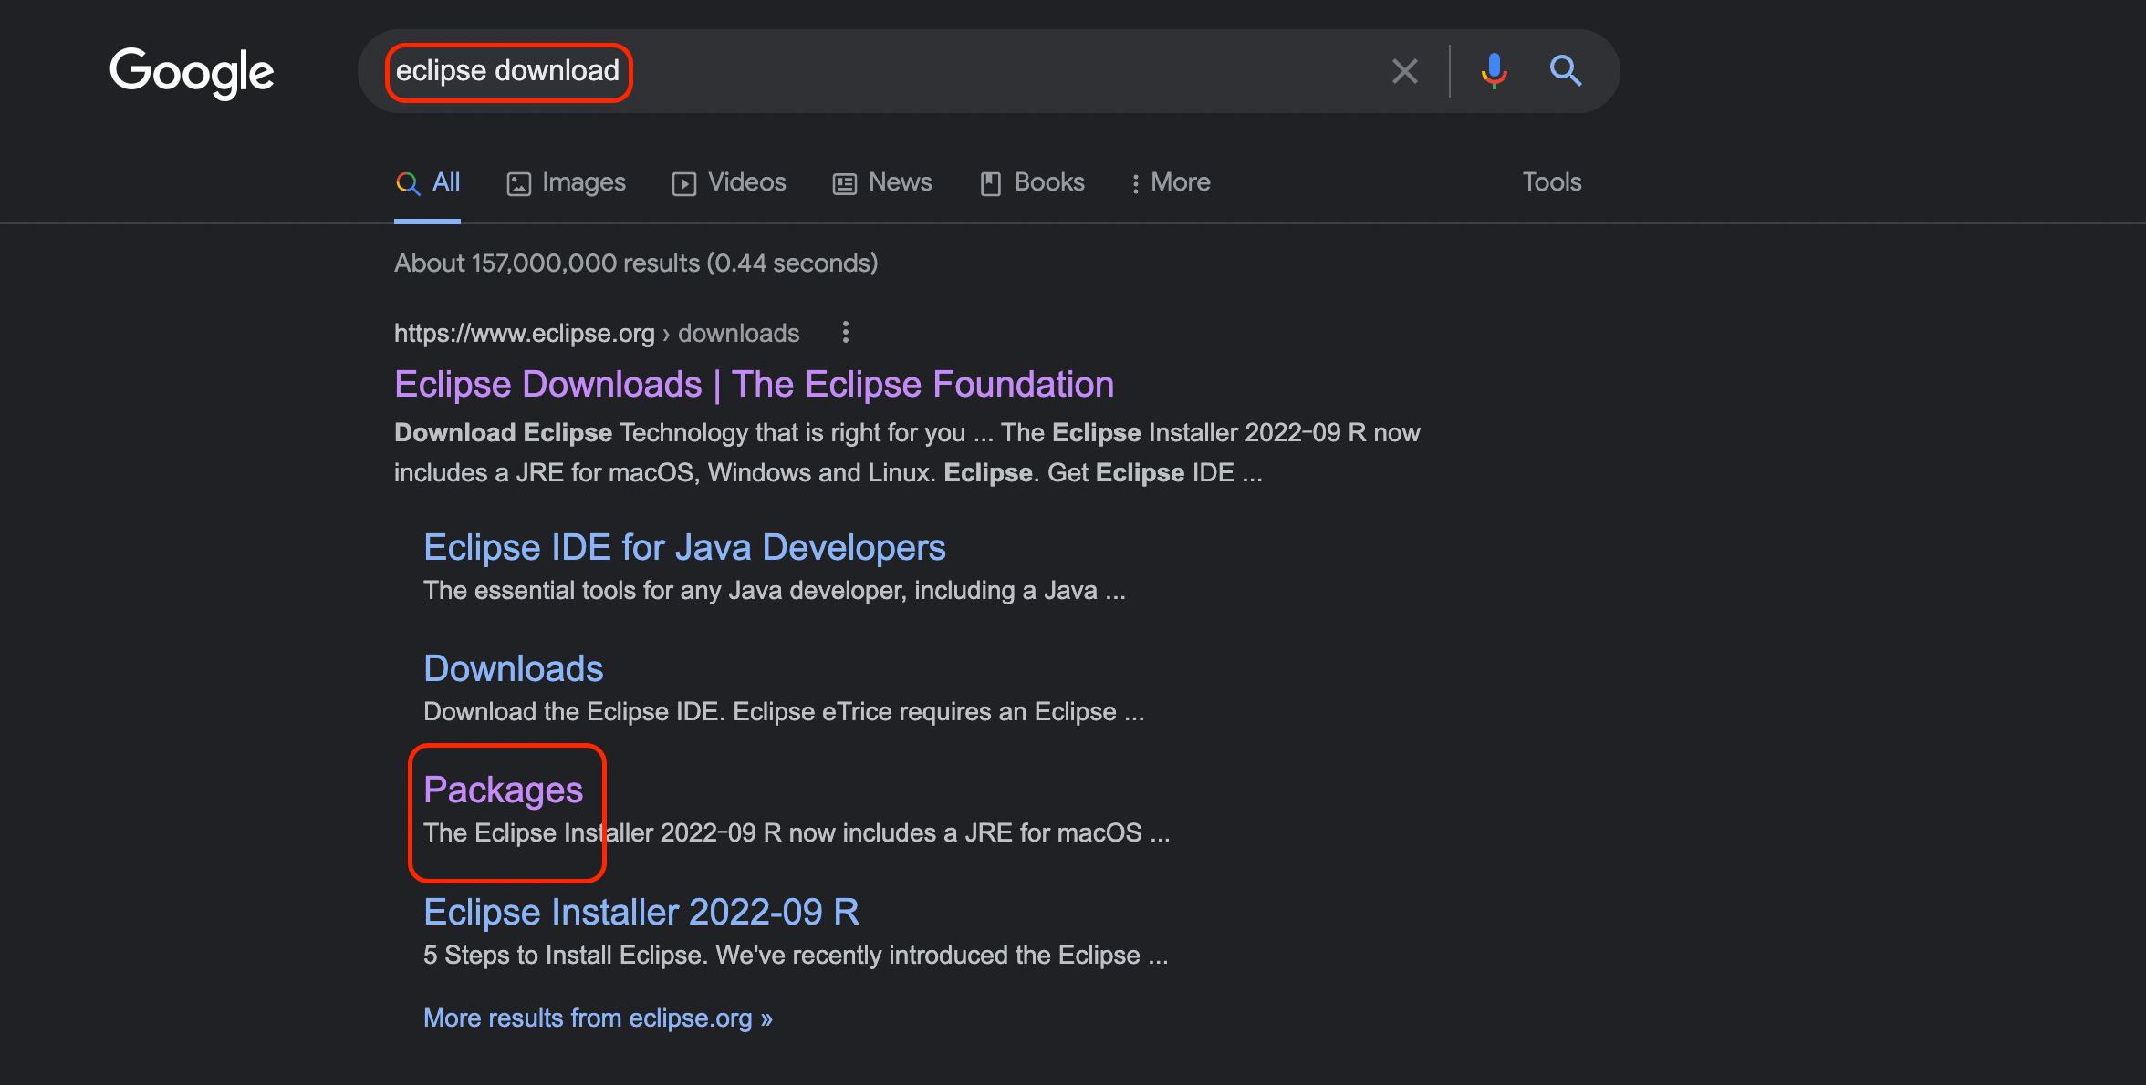
Task: Open Eclipse Downloads | The Eclipse Foundation link
Action: [754, 385]
